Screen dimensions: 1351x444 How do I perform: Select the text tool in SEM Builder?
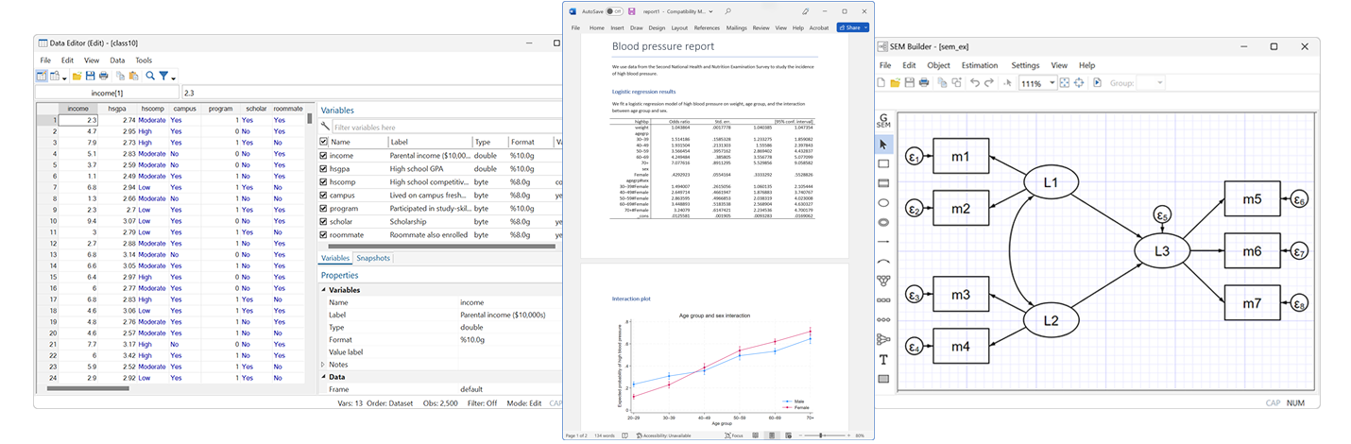(883, 359)
